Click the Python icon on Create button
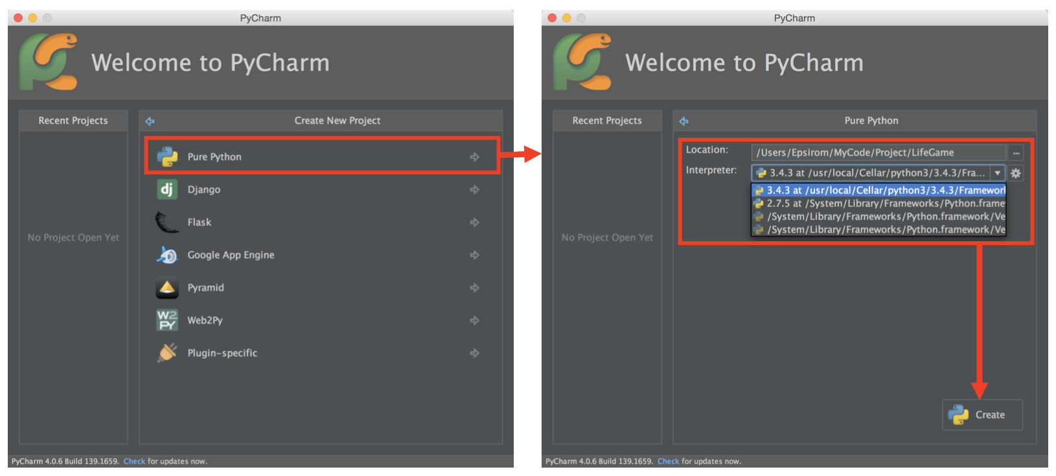Viewport: 1056px width, 476px height. pyautogui.click(x=959, y=415)
